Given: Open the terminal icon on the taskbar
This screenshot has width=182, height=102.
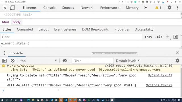Looking at the screenshot, I should (x=47, y=100).
